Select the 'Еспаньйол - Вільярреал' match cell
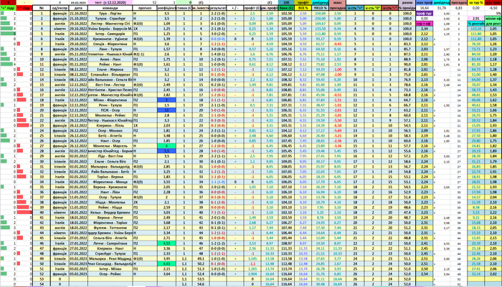Image resolution: width=502 pixels, height=287 pixels. [x=110, y=74]
